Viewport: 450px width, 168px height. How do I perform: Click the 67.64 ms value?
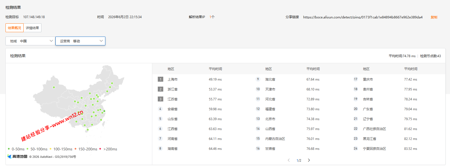click(x=313, y=79)
